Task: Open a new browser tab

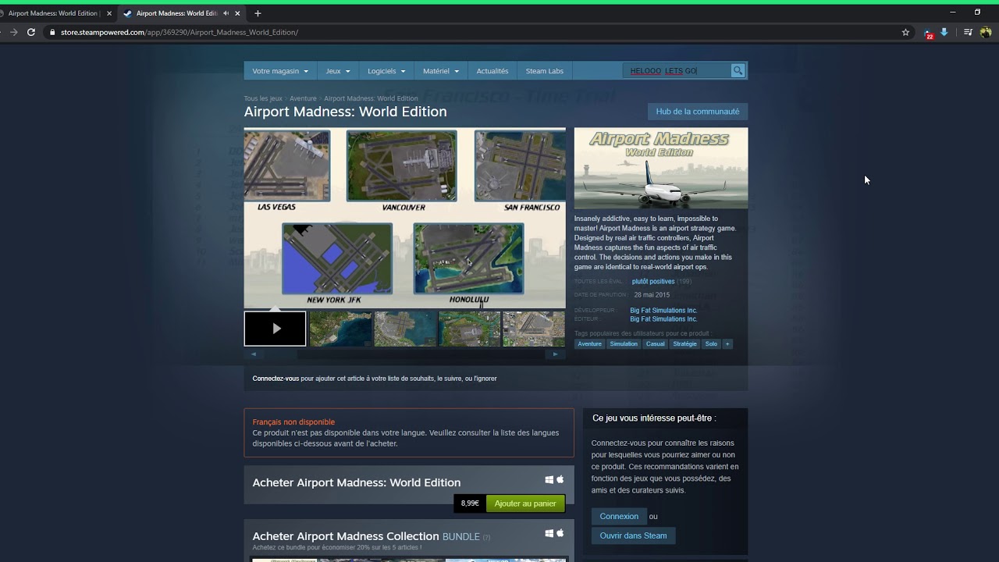Action: point(258,13)
